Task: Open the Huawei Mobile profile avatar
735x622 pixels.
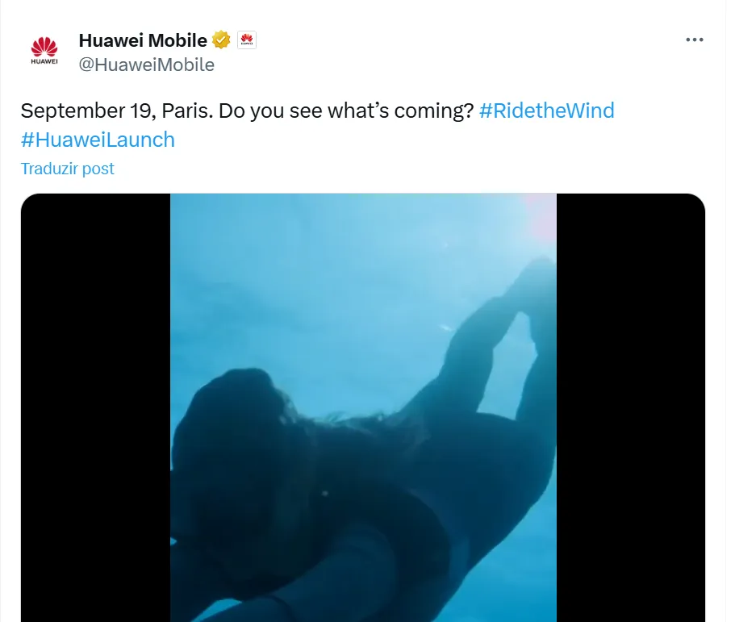Action: click(44, 50)
